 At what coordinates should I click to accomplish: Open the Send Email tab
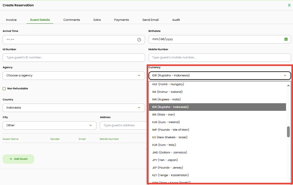pyautogui.click(x=150, y=20)
